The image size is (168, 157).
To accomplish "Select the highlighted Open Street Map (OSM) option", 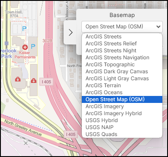I will point(122,99).
